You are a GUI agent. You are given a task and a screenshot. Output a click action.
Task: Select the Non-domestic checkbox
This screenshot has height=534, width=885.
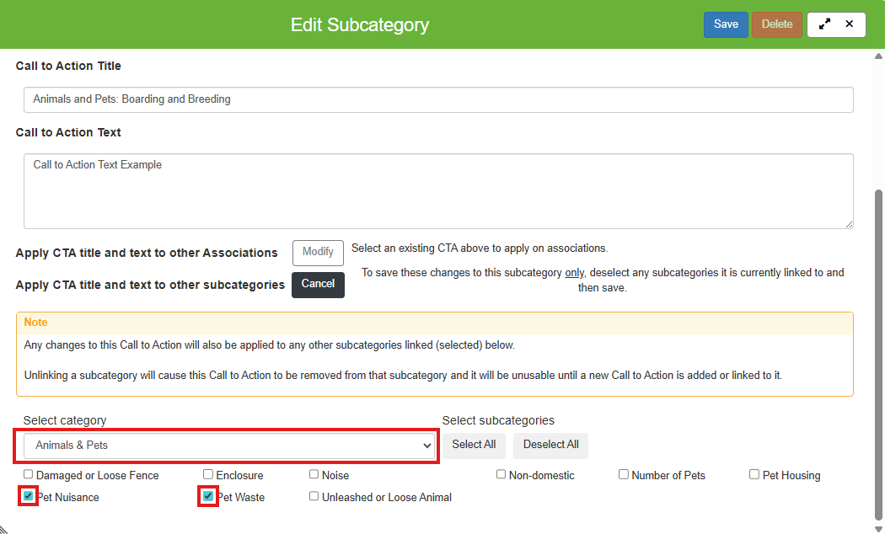click(501, 474)
